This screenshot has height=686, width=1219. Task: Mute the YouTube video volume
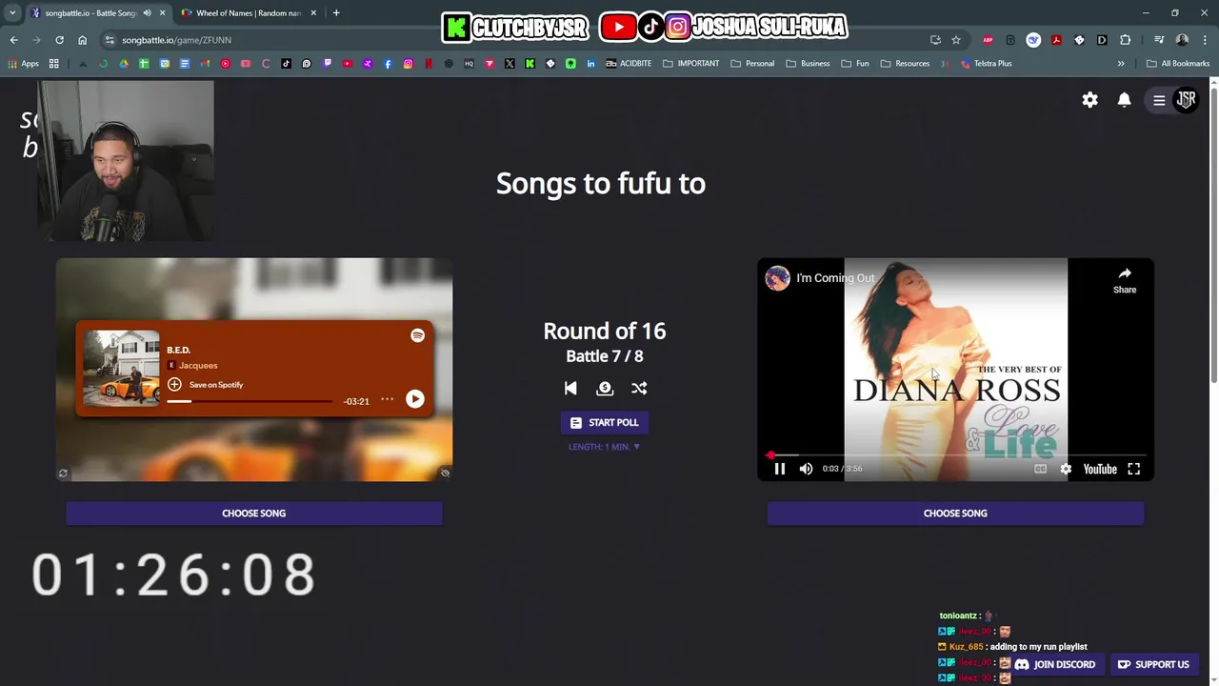[806, 469]
